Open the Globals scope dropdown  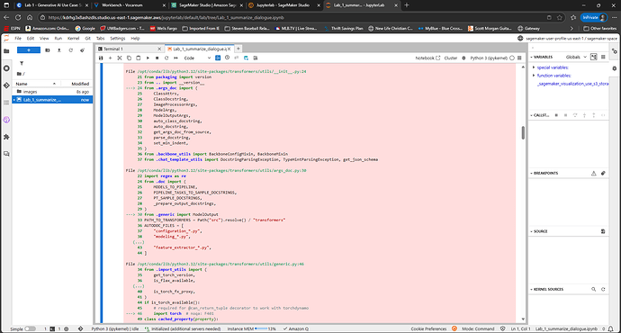[x=576, y=57]
